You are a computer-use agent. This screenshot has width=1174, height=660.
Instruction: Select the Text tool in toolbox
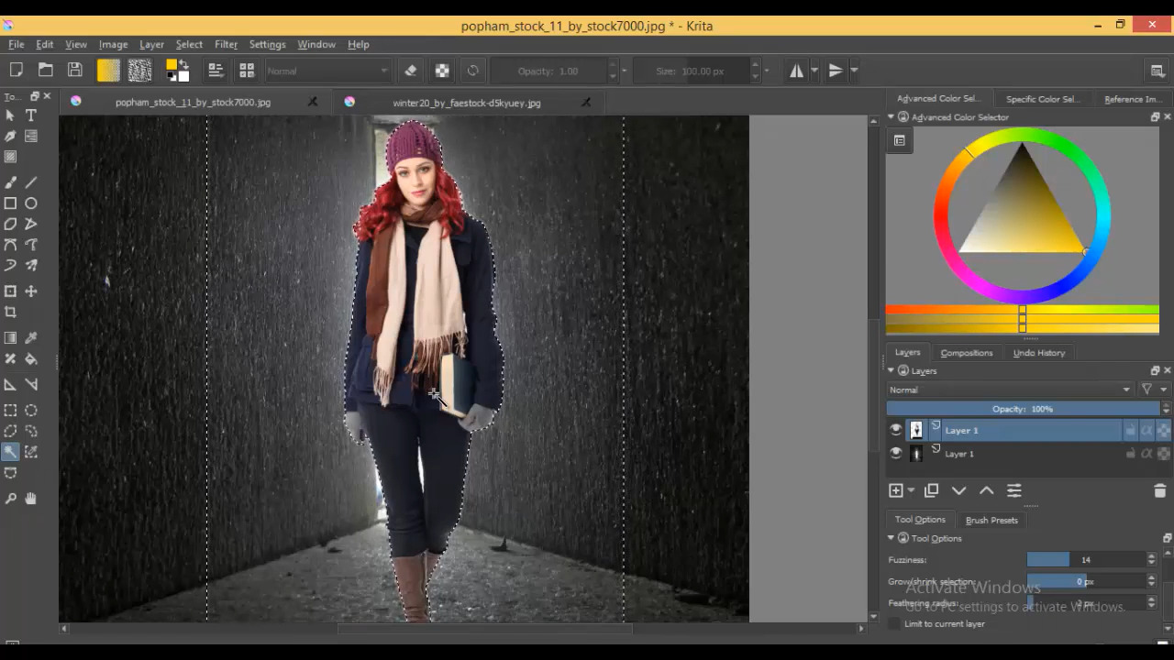[31, 115]
